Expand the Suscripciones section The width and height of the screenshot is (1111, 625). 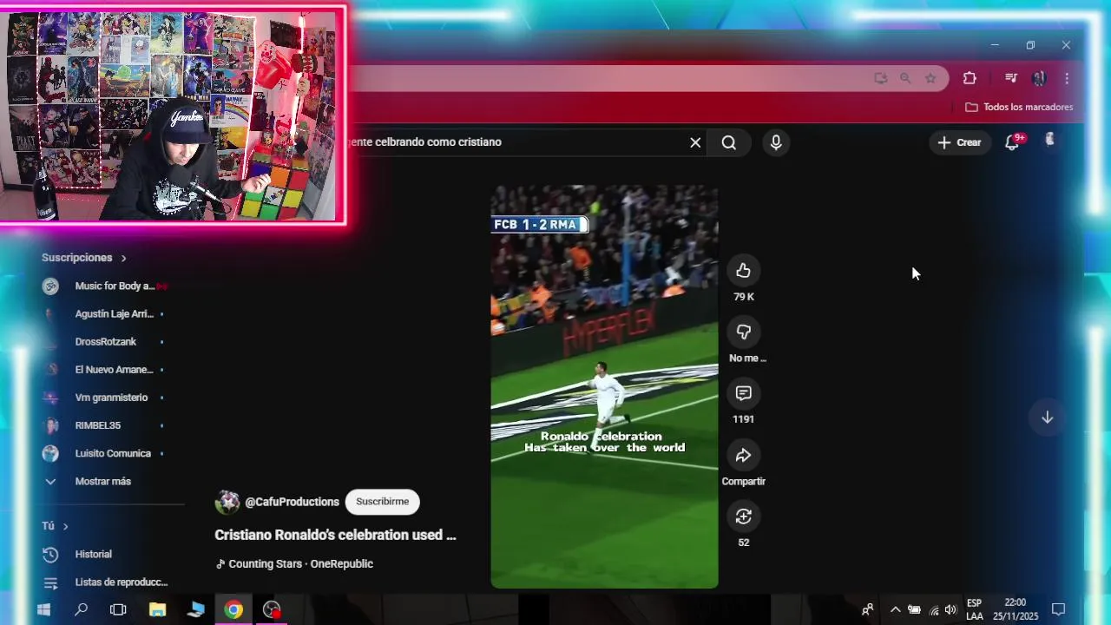(84, 258)
